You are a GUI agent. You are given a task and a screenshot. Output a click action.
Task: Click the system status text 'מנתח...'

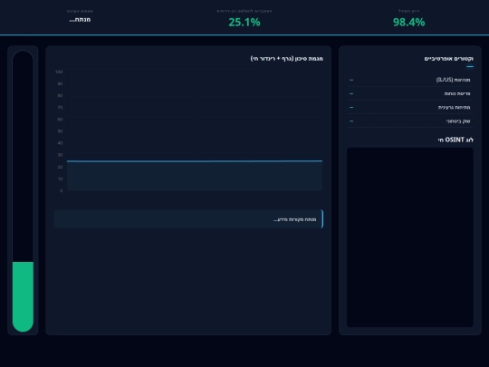click(80, 20)
